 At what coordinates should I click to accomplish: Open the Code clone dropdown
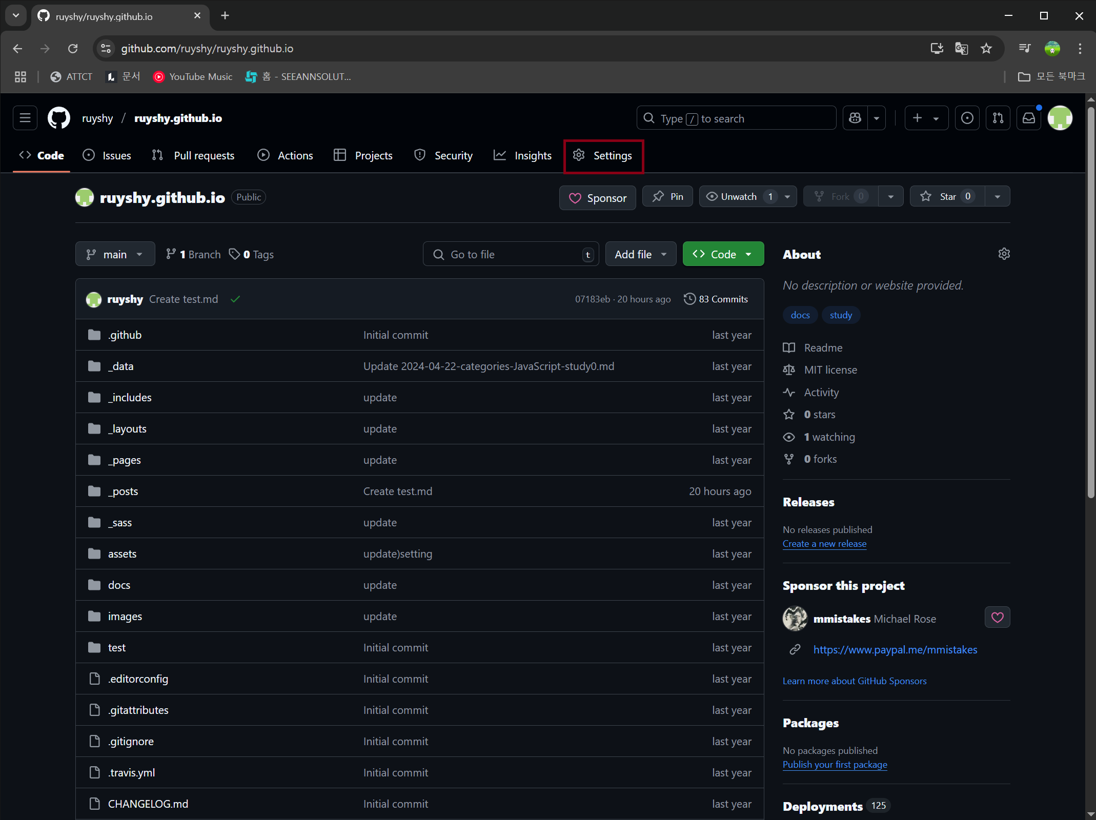point(723,254)
